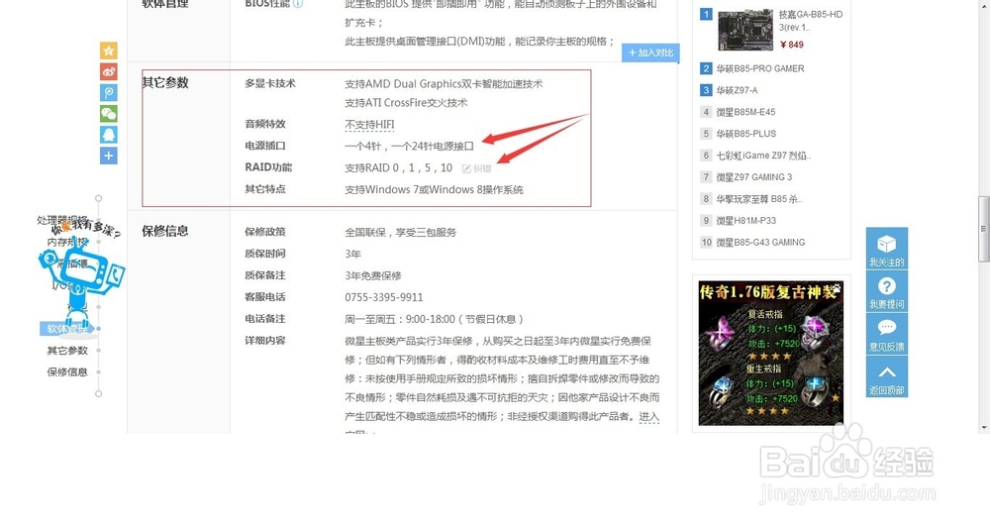Click the BIOS性能 info icon
Image resolution: width=990 pixels, height=527 pixels.
tap(298, 4)
